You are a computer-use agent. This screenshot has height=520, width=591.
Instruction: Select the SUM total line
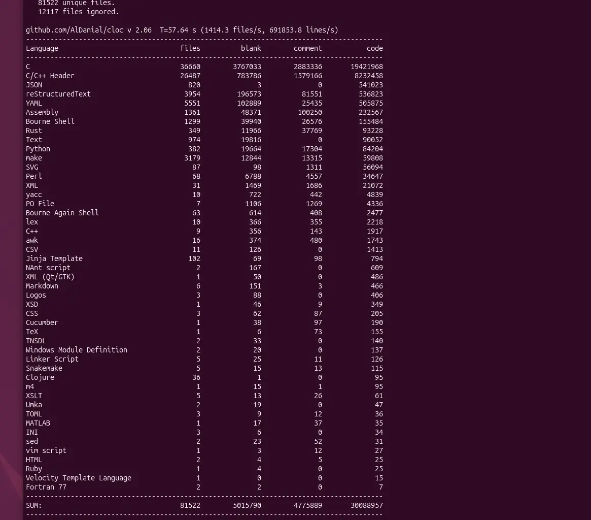(x=33, y=505)
